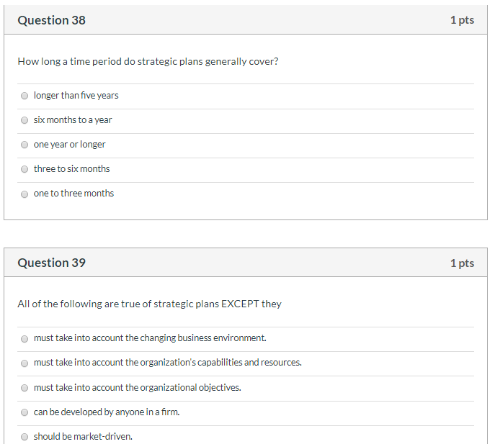This screenshot has height=444, width=495.
Task: Pick the 'organizational objectives' radio button
Action: (24, 388)
